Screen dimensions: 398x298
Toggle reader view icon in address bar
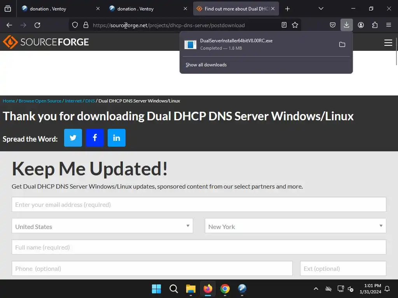click(284, 25)
